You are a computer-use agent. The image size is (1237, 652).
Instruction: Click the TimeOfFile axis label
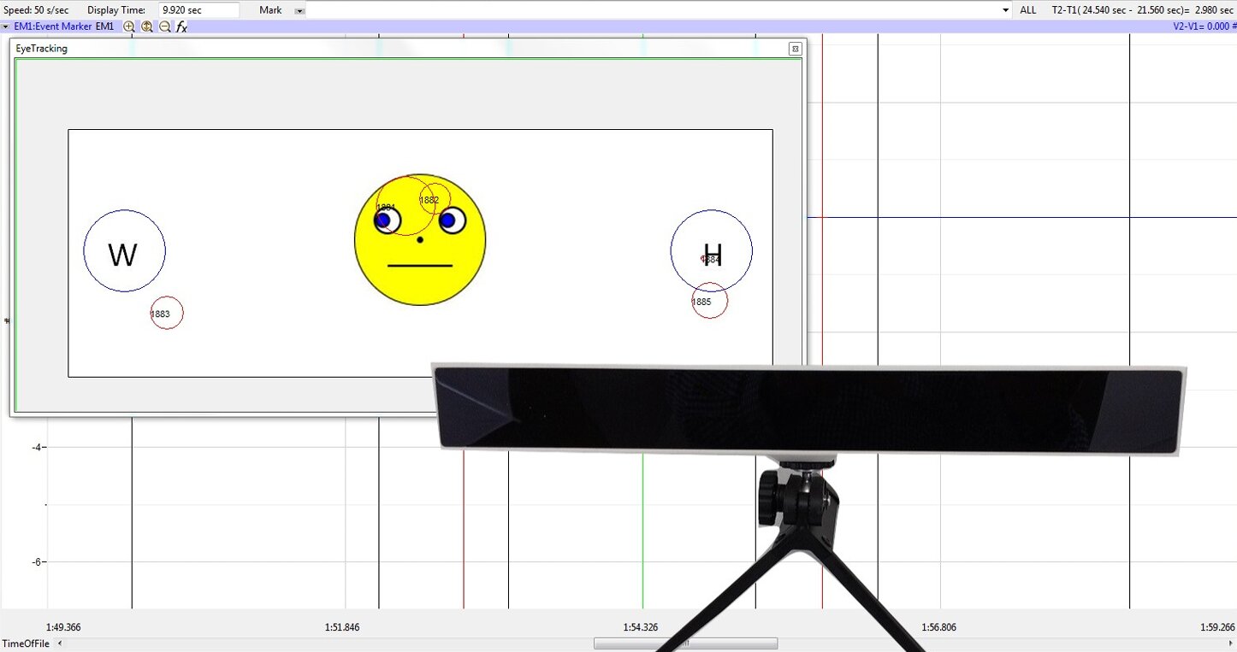tap(26, 643)
